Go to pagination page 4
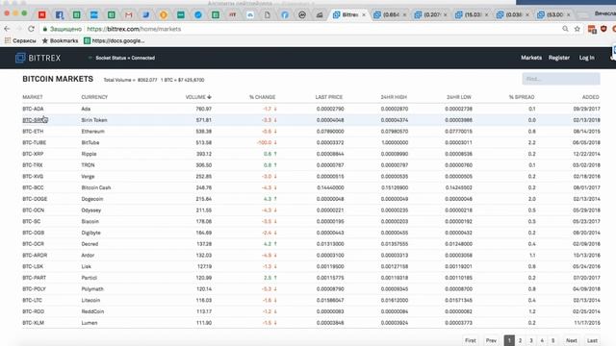 tap(542, 340)
